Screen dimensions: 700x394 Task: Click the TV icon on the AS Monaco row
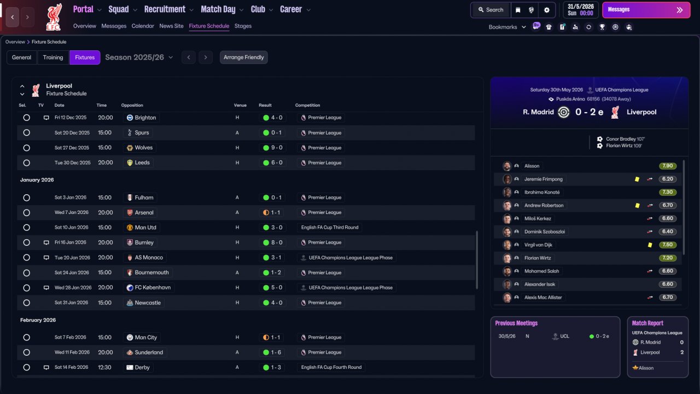click(46, 258)
